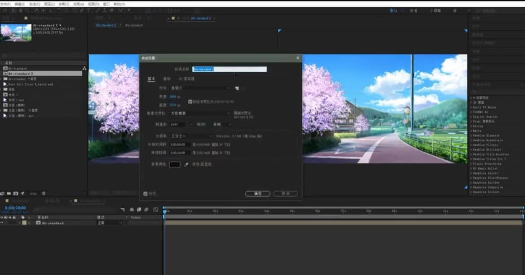
Task: Cancel the dialog with 取消 button
Action: [x=285, y=194]
